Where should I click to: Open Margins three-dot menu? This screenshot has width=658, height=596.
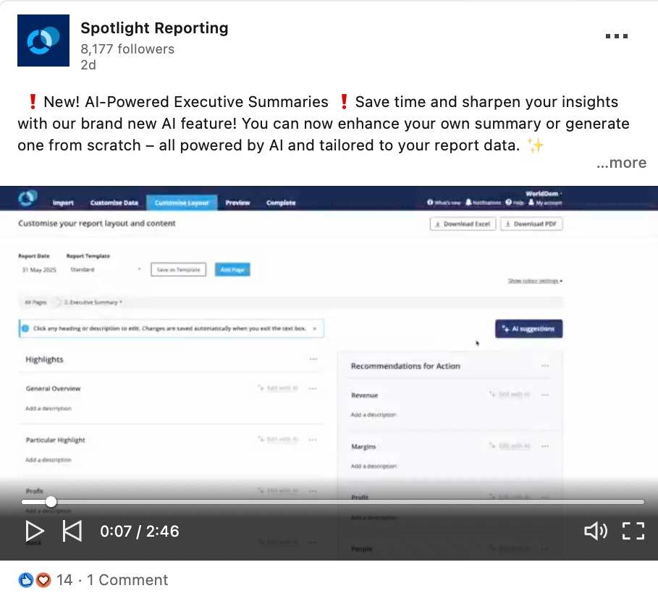click(x=545, y=446)
